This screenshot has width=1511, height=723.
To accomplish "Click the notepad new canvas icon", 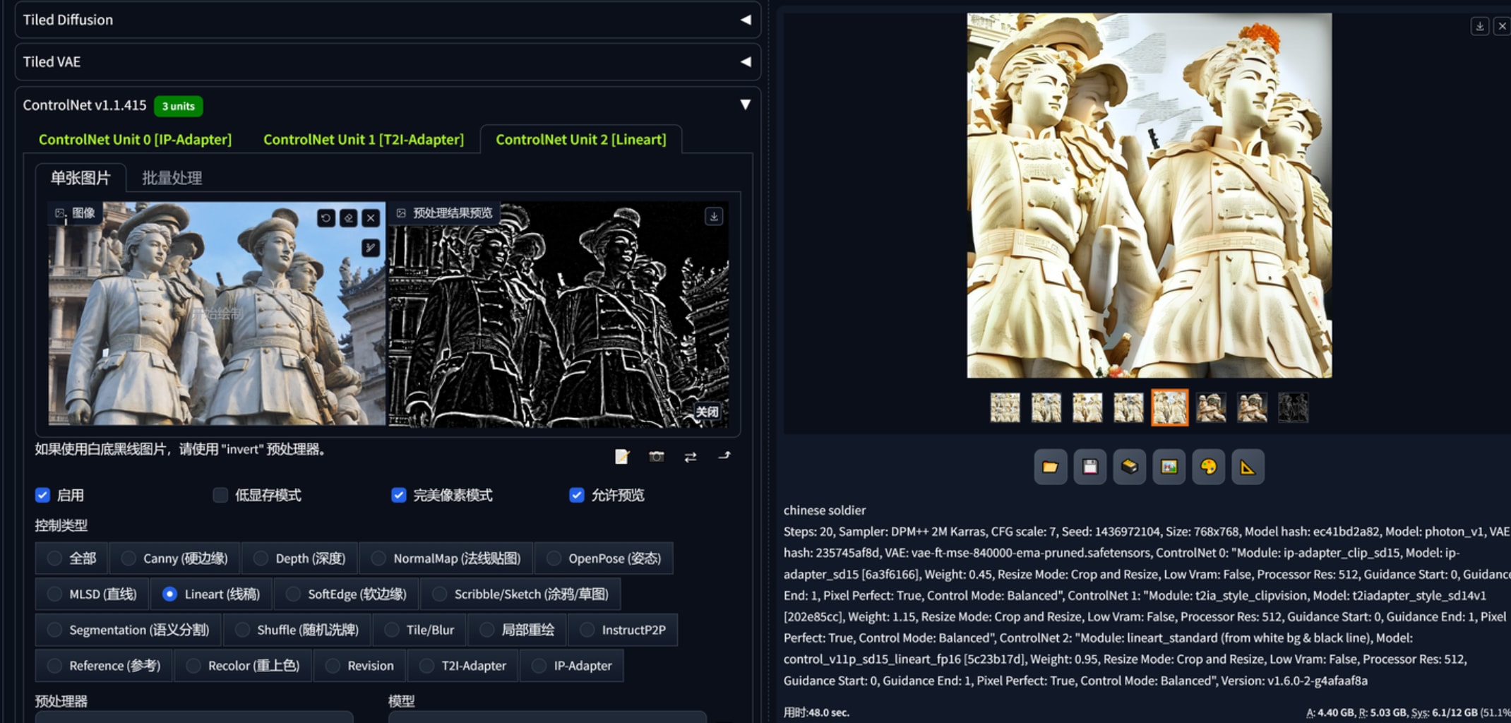I will point(622,457).
